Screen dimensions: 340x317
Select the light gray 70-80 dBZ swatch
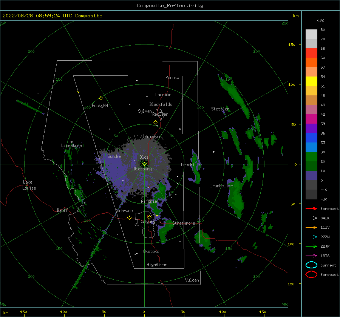pos(311,34)
